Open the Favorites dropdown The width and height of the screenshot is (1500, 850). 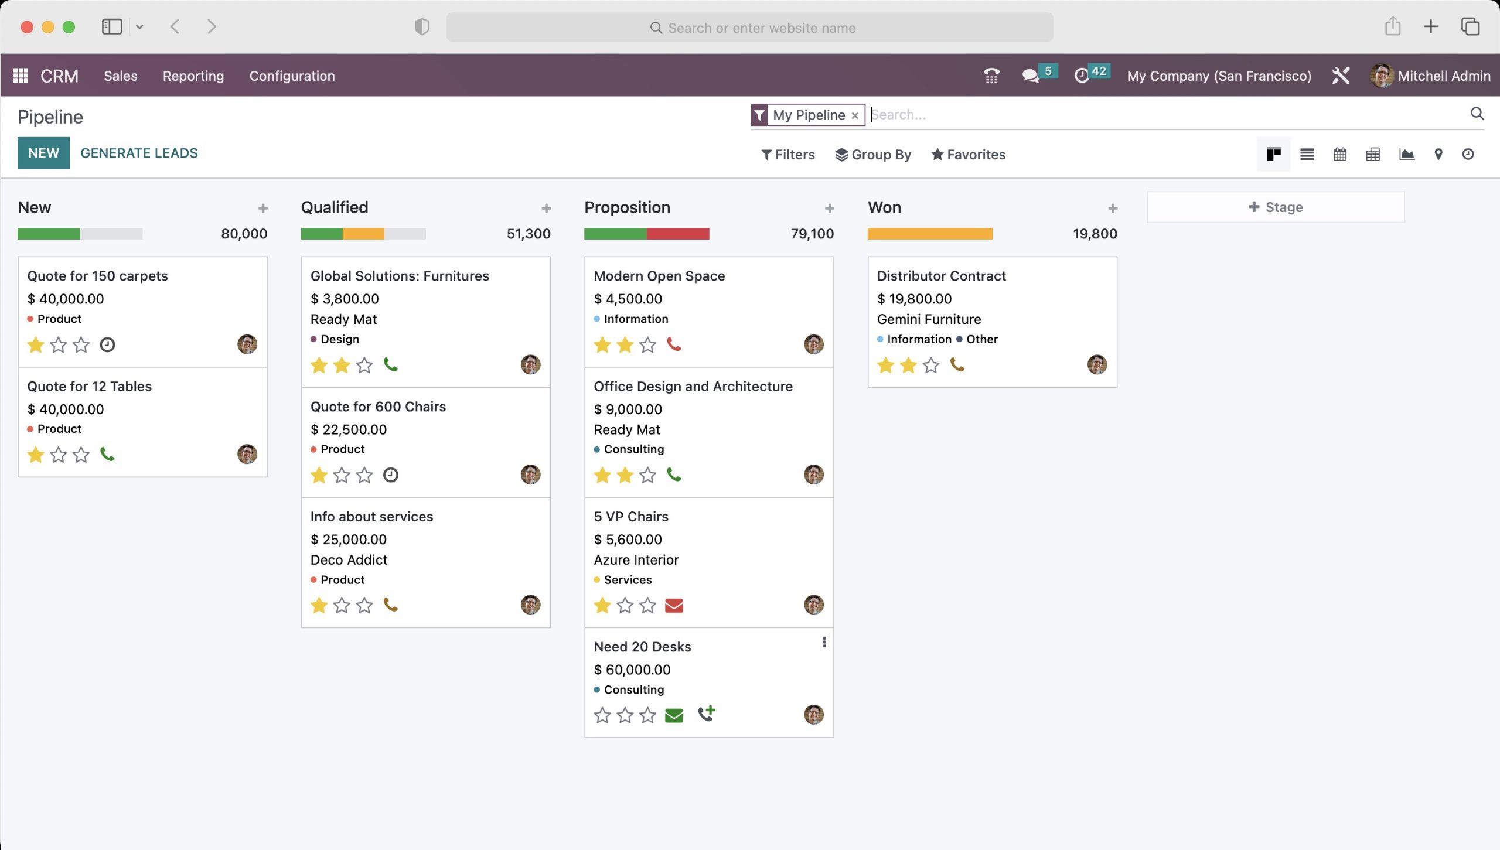point(968,155)
